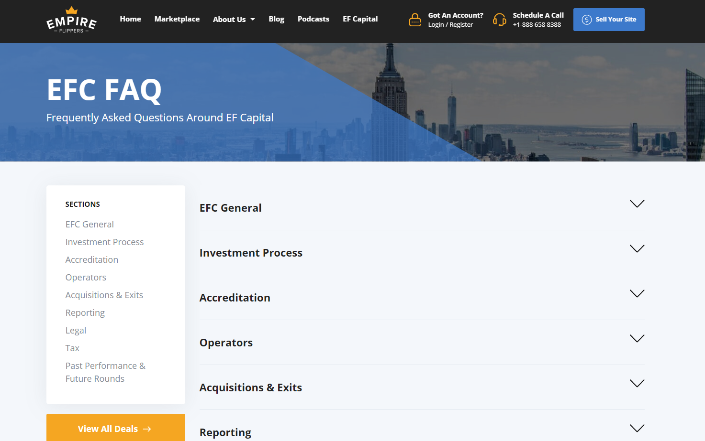Open the Marketplace menu item
Viewport: 705px width, 441px height.
[177, 19]
